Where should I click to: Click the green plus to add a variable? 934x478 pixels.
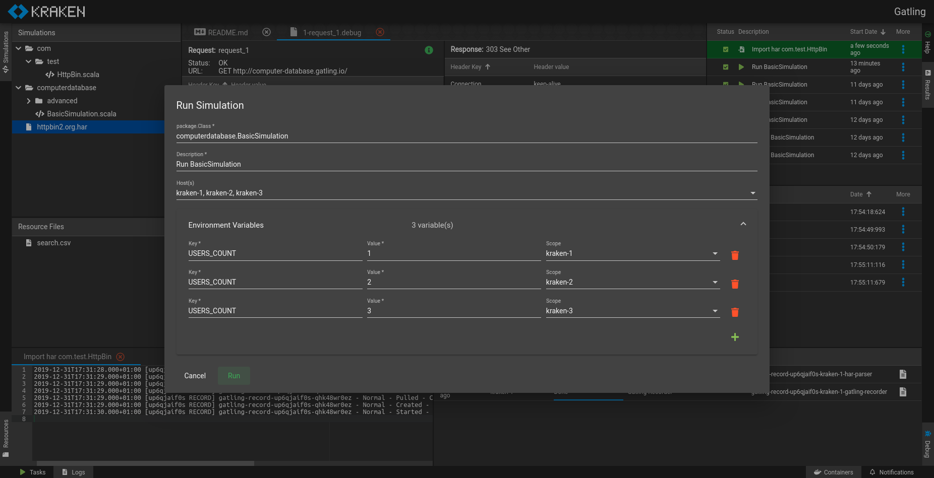coord(735,336)
